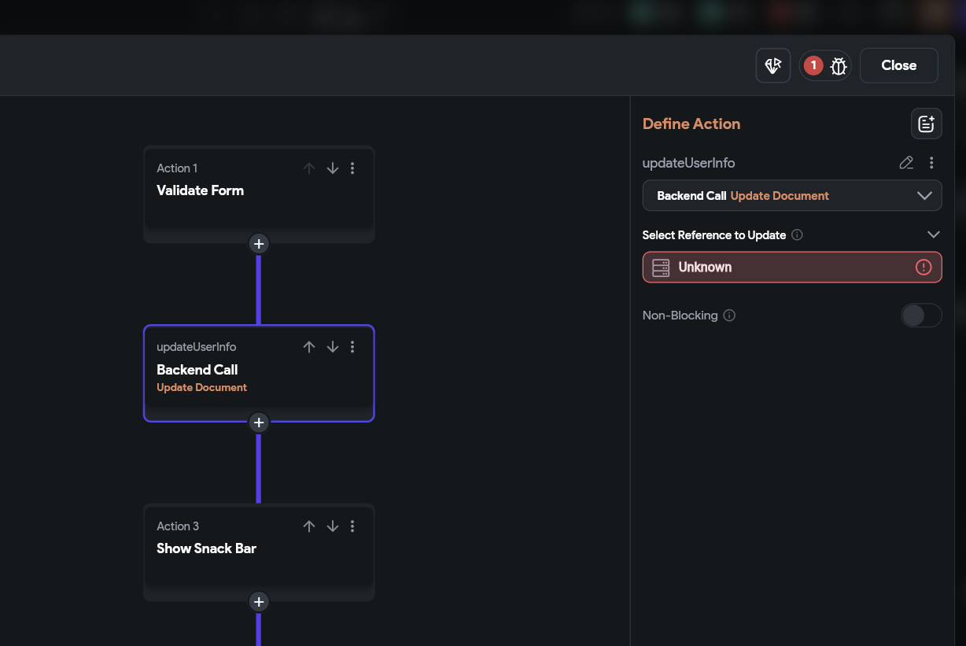Move Action 3 Show Snack Bar down

tap(333, 526)
